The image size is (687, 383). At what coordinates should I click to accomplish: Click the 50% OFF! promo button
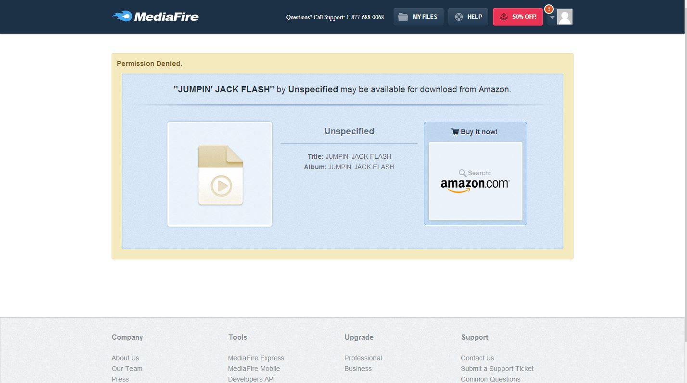(518, 17)
